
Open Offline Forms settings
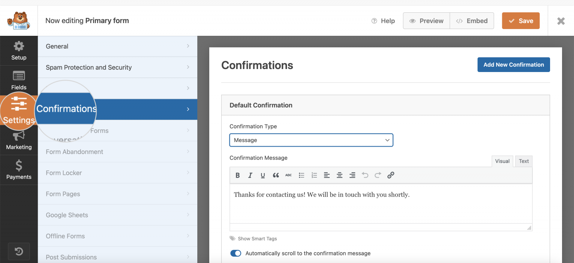point(118,236)
